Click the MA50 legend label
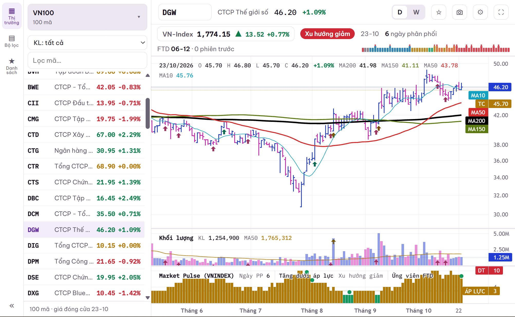Image resolution: width=515 pixels, height=317 pixels. pyautogui.click(x=478, y=112)
